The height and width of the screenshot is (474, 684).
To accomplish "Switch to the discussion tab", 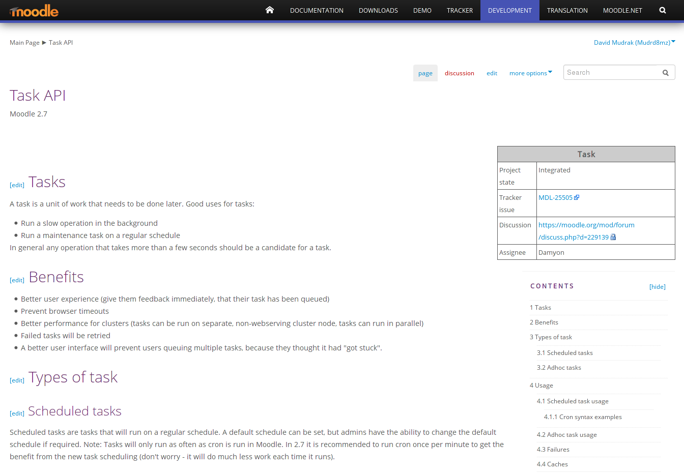I will click(460, 73).
